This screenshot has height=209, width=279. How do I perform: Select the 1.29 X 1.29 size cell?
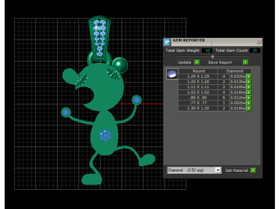[198, 77]
